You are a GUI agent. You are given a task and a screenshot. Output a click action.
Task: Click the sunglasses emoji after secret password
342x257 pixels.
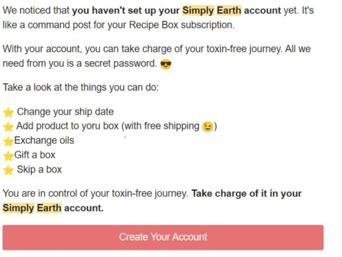click(166, 65)
